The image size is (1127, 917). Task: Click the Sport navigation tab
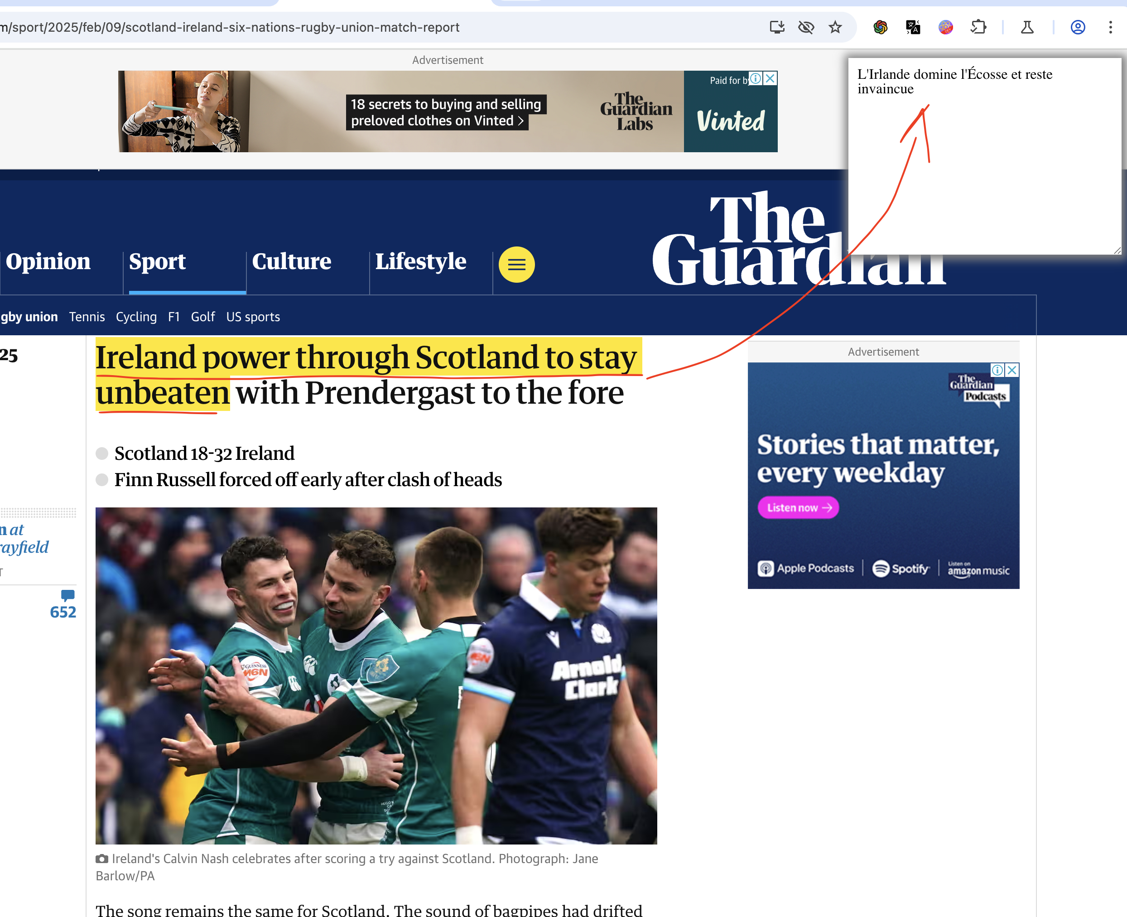tap(158, 262)
